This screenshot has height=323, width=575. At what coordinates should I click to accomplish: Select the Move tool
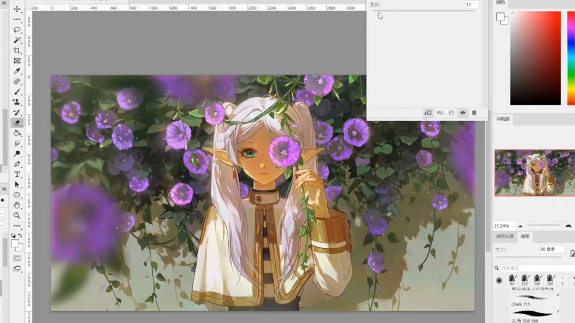pos(17,9)
